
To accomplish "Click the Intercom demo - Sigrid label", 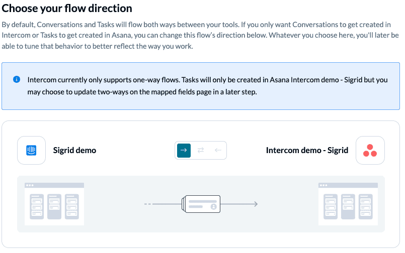I will tap(307, 150).
